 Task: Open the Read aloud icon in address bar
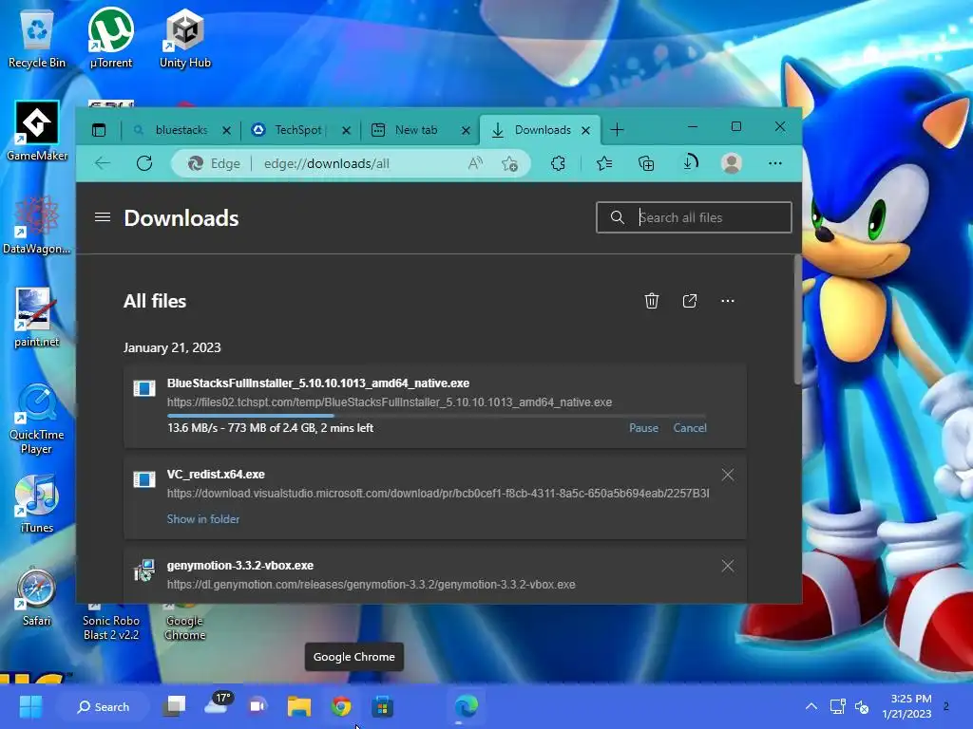point(475,163)
